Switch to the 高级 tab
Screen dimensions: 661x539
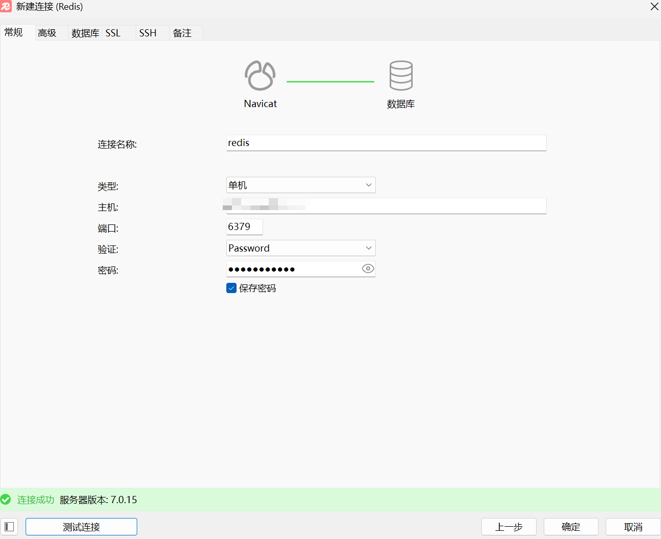(x=48, y=33)
